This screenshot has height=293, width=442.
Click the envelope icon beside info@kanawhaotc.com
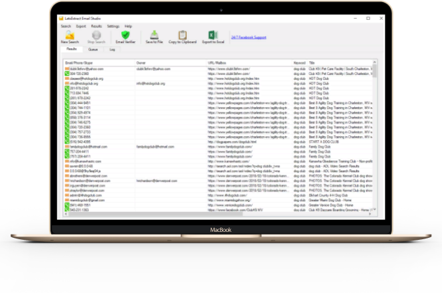67,161
